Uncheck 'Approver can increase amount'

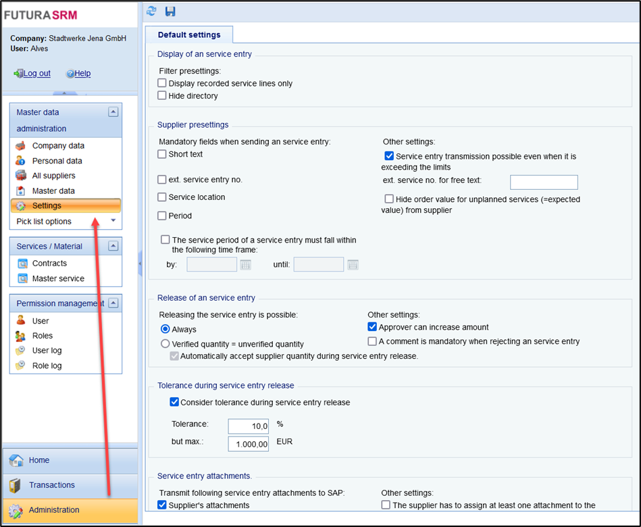coord(372,327)
